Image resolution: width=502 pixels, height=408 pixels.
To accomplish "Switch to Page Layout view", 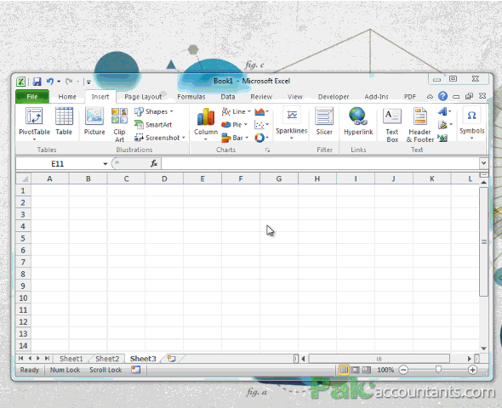I will [x=355, y=370].
